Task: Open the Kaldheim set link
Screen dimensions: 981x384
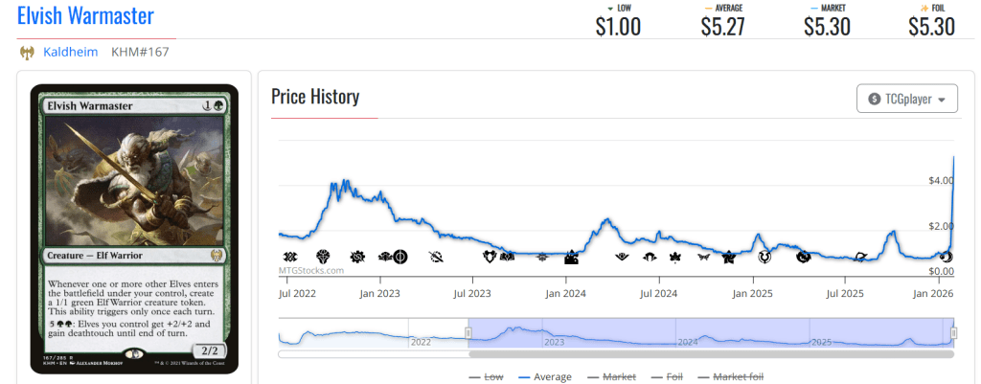Action: click(x=70, y=53)
